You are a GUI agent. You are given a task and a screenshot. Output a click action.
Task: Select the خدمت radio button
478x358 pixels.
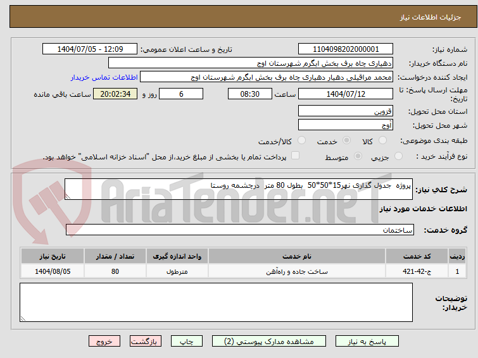346,140
